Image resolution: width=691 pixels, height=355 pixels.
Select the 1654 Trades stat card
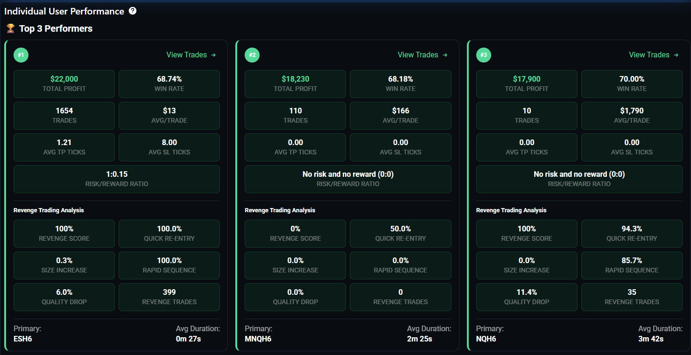click(64, 115)
